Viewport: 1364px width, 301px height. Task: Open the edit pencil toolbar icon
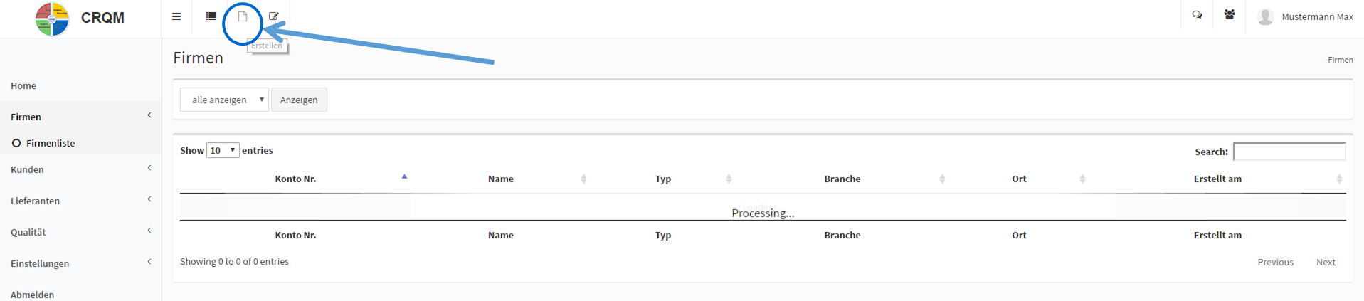tap(274, 16)
